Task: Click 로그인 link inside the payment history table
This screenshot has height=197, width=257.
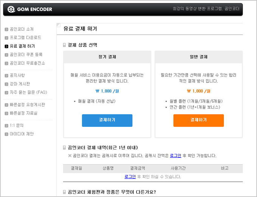Action: tap(130, 177)
